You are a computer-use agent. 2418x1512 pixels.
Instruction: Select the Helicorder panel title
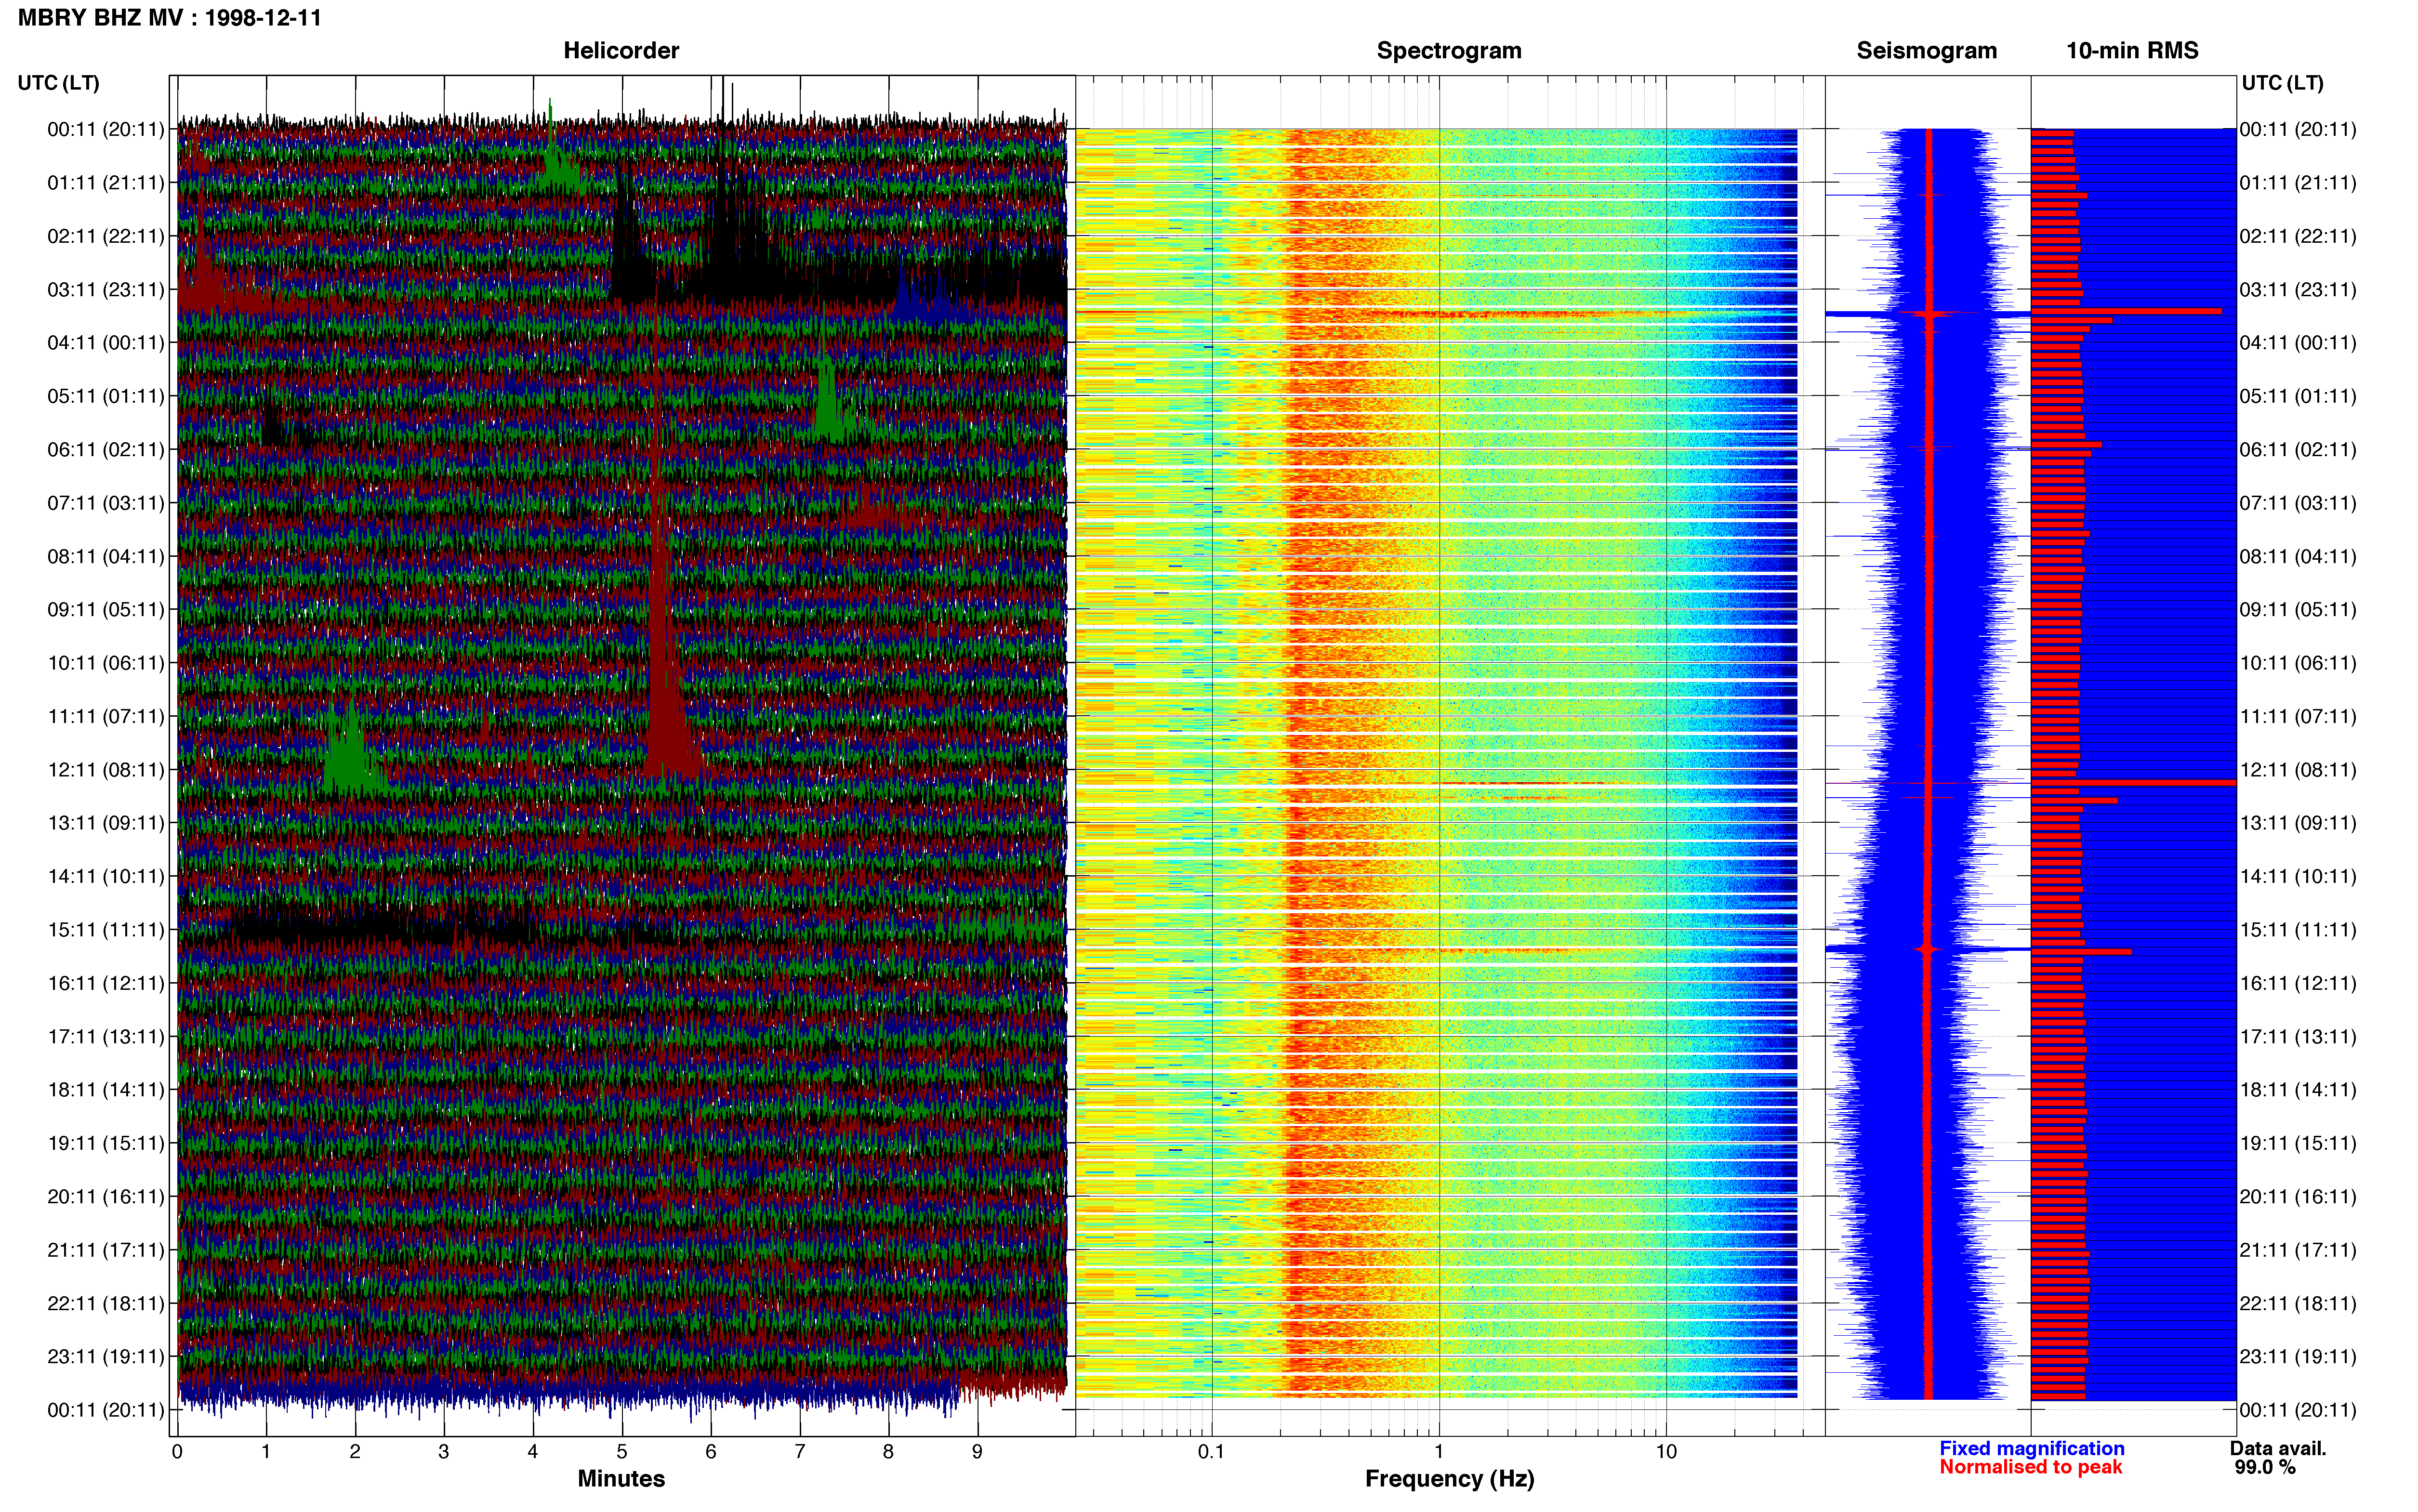(x=621, y=51)
